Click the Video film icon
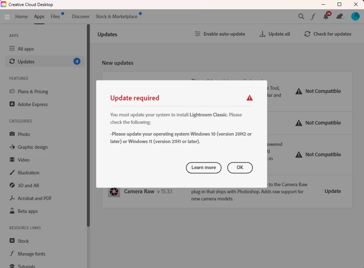The height and width of the screenshot is (268, 364). click(12, 159)
